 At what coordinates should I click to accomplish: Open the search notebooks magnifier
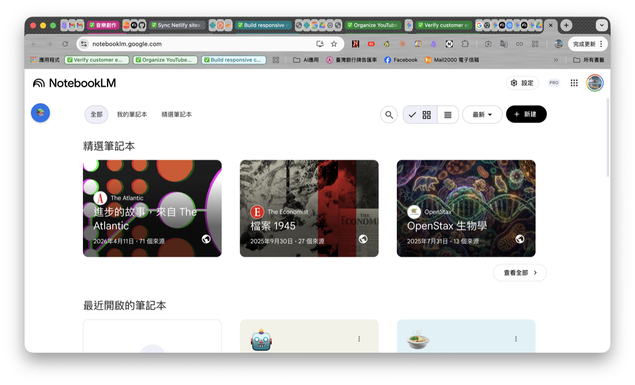[x=389, y=115]
